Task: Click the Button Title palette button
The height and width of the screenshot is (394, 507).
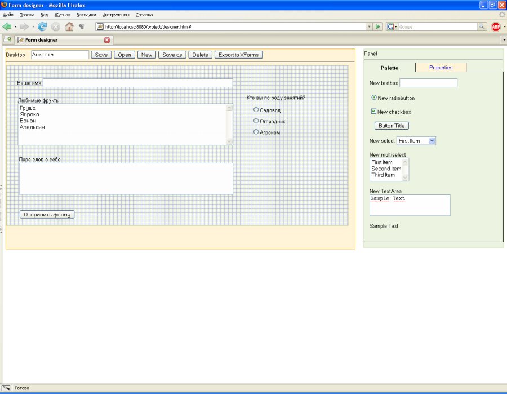Action: point(392,126)
